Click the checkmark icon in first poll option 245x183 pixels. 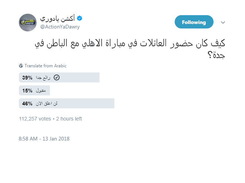[57, 77]
